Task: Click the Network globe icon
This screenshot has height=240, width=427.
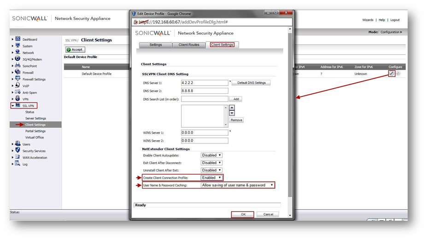Action: tap(18, 52)
